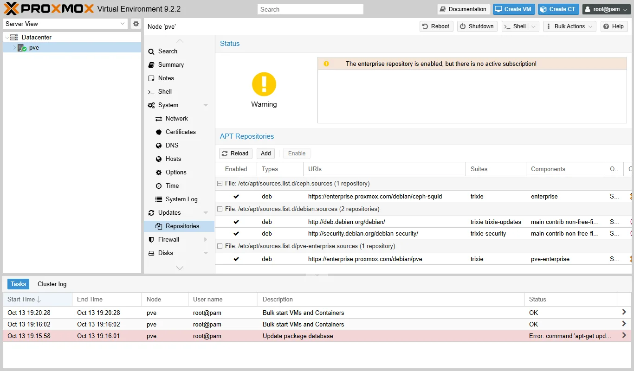Image resolution: width=634 pixels, height=371 pixels.
Task: Collapse the pve-enterprise.sources file group
Action: click(x=220, y=246)
